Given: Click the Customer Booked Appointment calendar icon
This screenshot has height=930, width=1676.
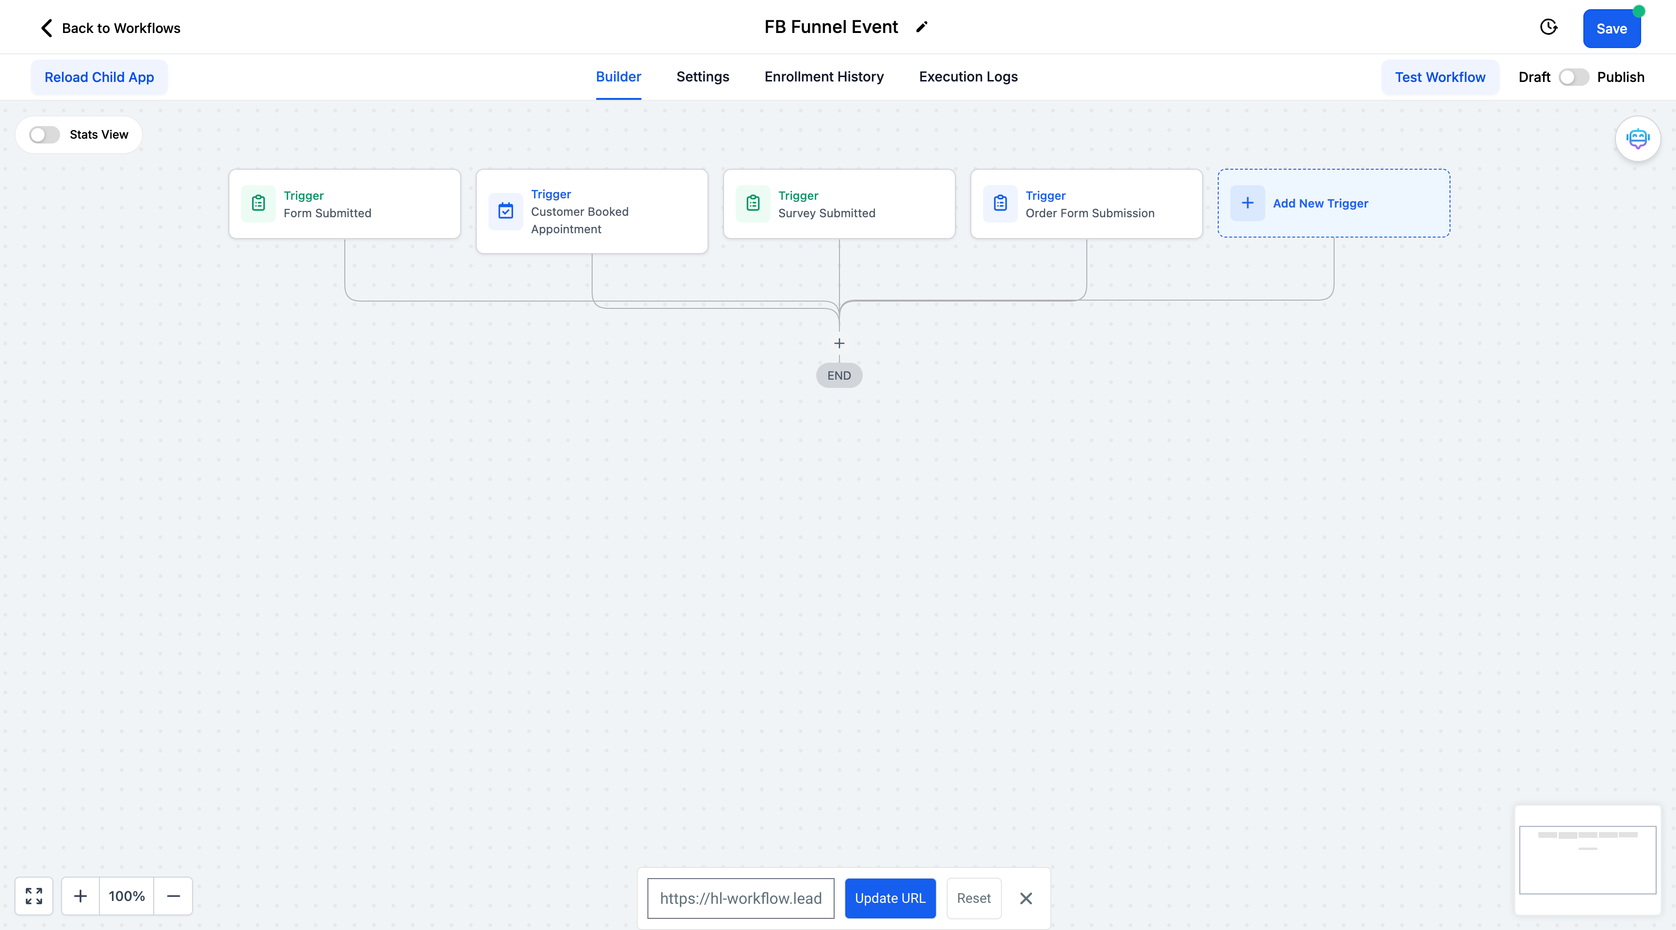Looking at the screenshot, I should point(505,211).
